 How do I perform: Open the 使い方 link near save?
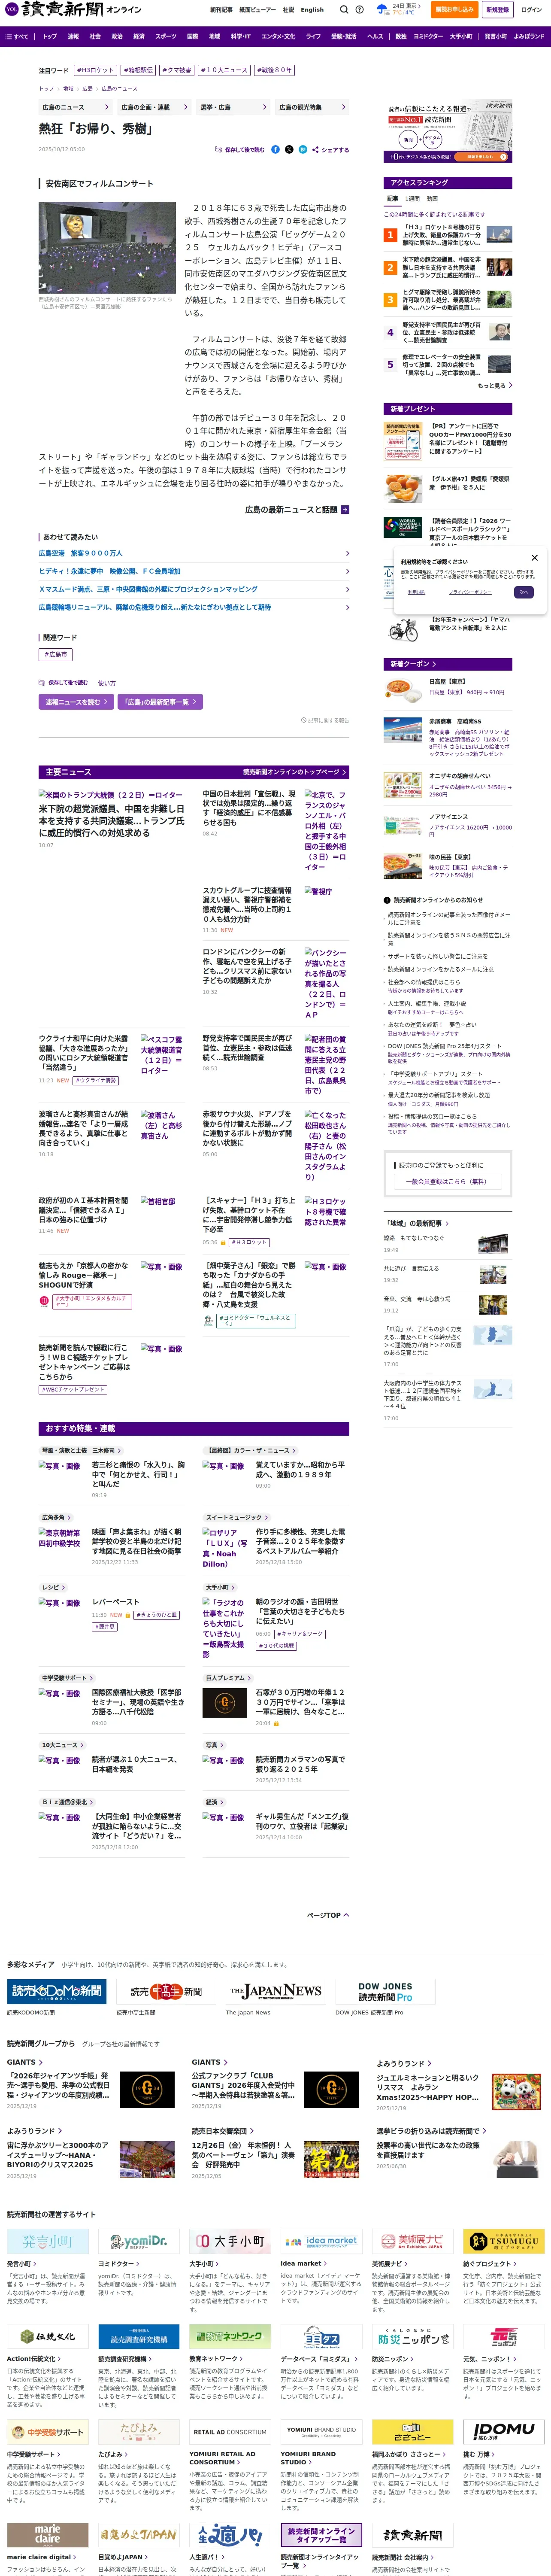pyautogui.click(x=106, y=683)
